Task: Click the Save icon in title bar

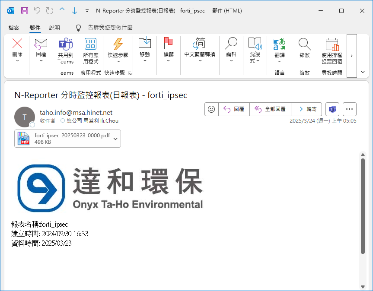Action: 25,11
